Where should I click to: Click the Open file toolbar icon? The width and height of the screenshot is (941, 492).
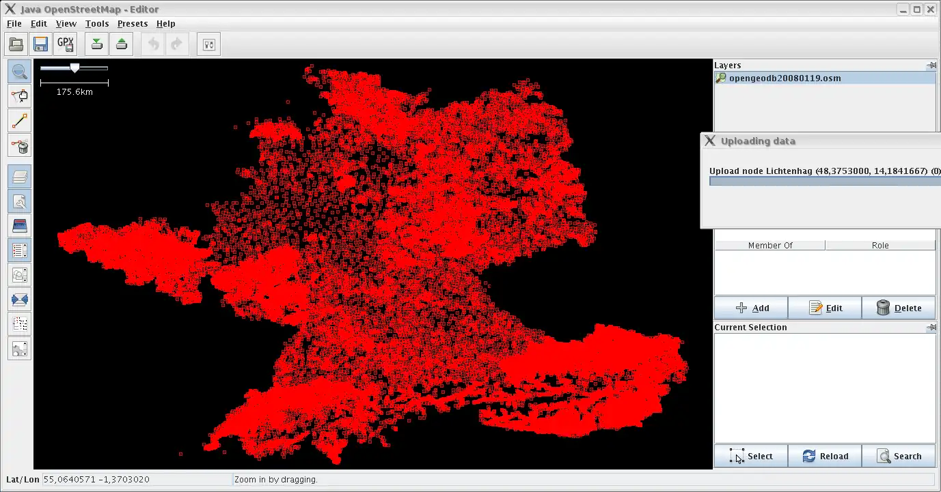[16, 44]
